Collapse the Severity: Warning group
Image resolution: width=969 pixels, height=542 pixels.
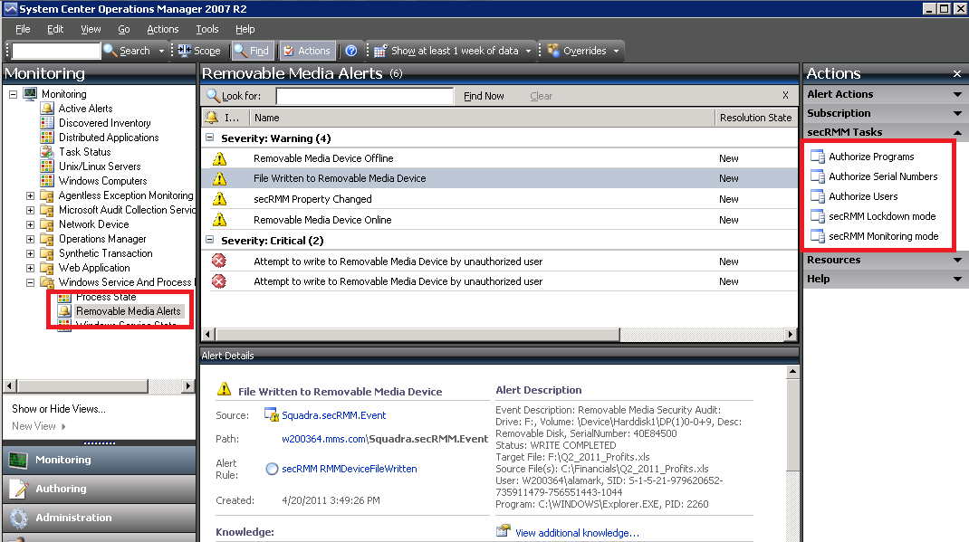coord(209,138)
